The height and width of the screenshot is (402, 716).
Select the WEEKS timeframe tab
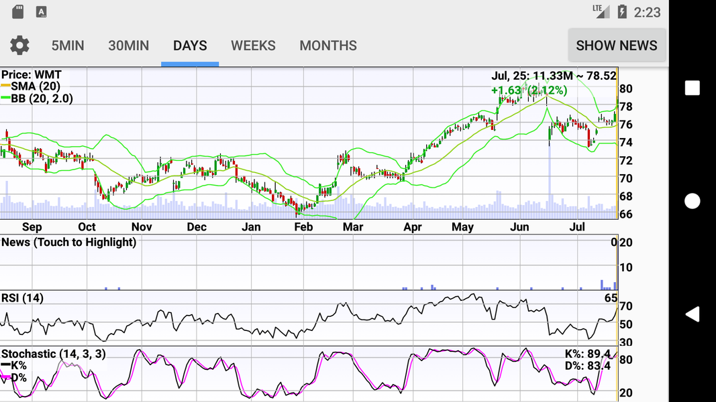253,46
